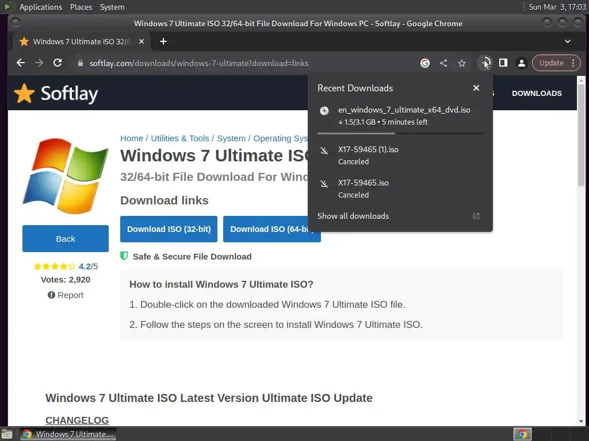This screenshot has width=589, height=441.
Task: Click X17-59465.iso file name
Action: point(364,183)
